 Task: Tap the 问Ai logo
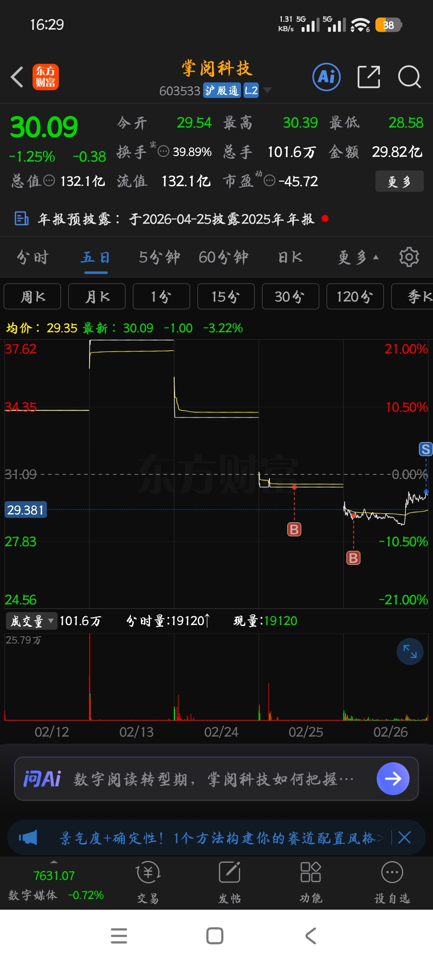coord(42,779)
